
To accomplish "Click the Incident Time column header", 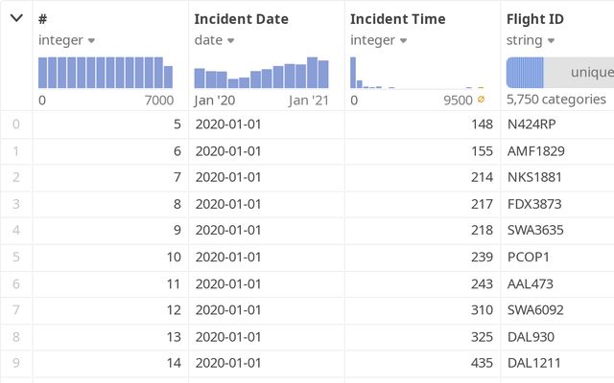I will click(x=397, y=18).
